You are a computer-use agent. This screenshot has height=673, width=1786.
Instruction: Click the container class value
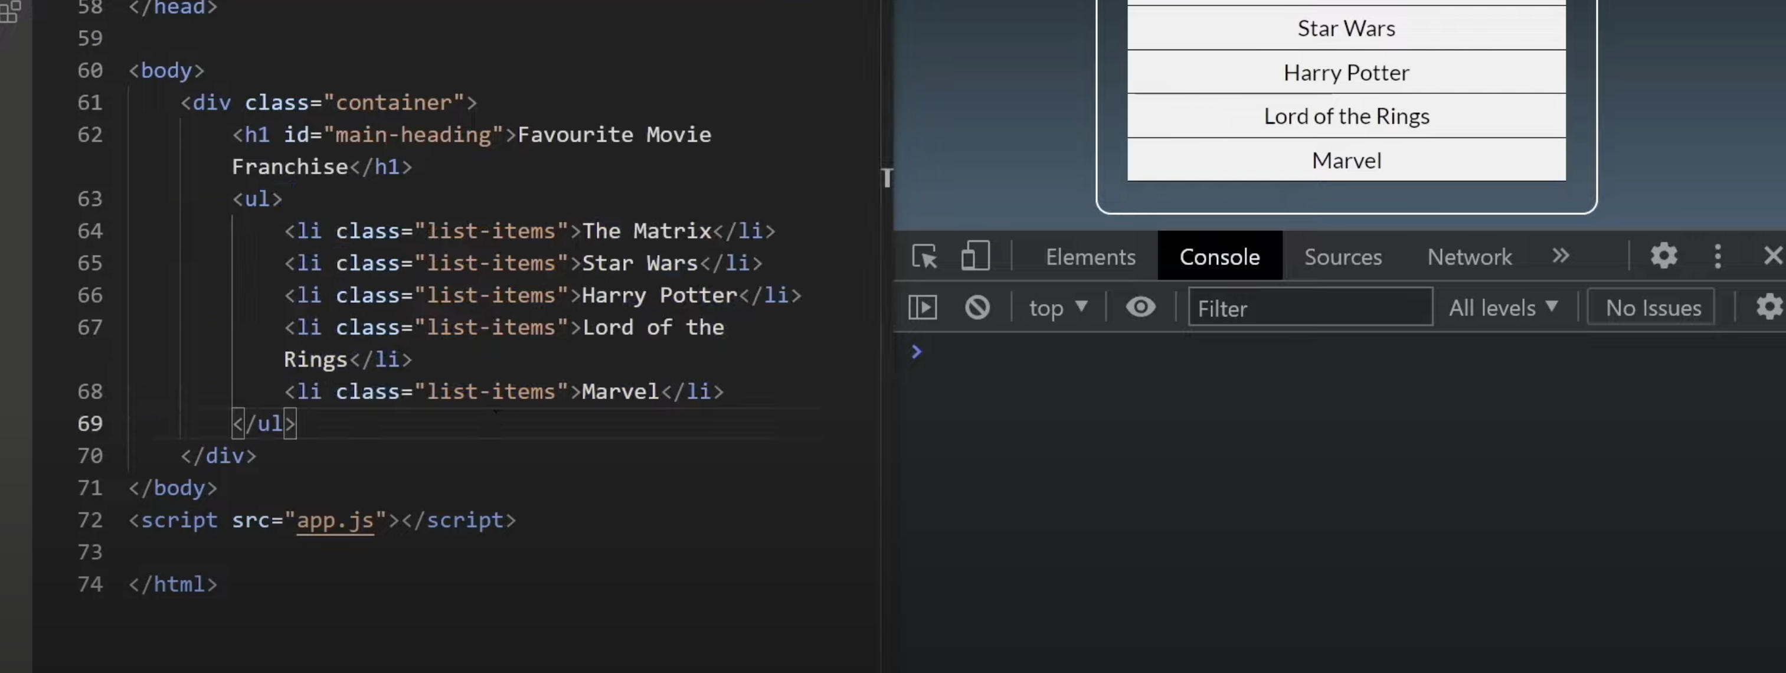pyautogui.click(x=394, y=103)
